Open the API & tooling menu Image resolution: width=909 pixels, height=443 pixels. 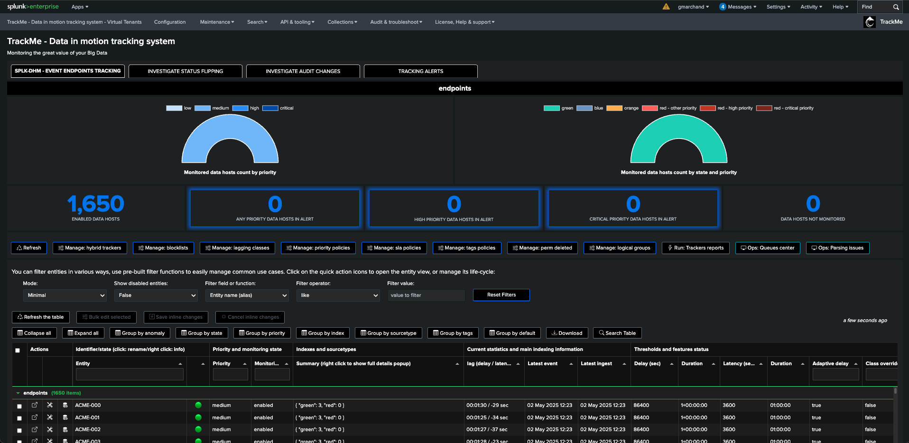pos(297,22)
